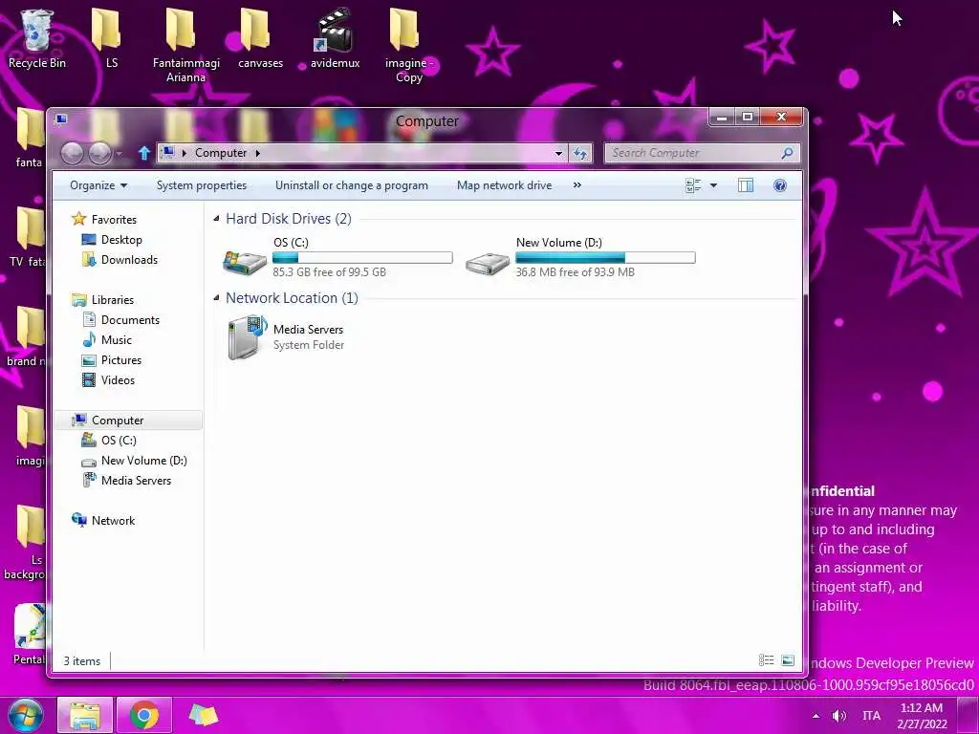Click File Explorer on the taskbar
Screen dimensions: 979x734
click(85, 715)
